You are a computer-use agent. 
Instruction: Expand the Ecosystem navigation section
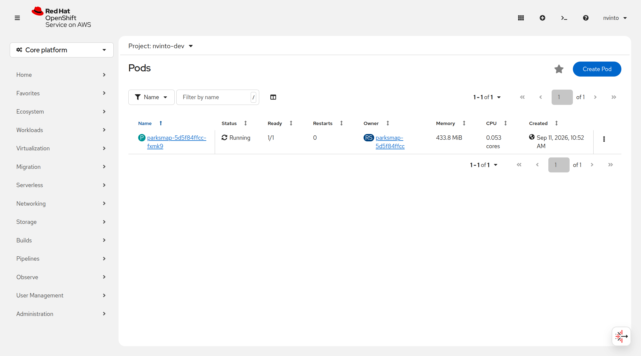[x=61, y=112]
